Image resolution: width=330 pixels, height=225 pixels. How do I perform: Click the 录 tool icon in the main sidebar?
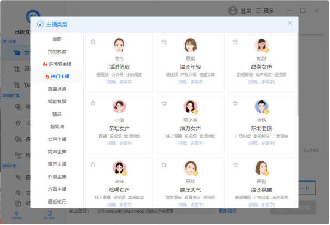point(17,69)
